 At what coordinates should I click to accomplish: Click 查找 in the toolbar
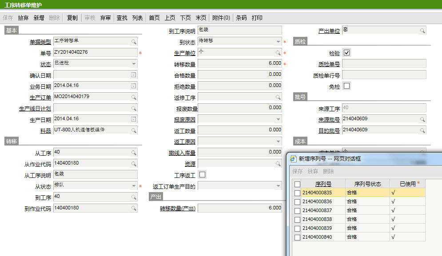122,18
